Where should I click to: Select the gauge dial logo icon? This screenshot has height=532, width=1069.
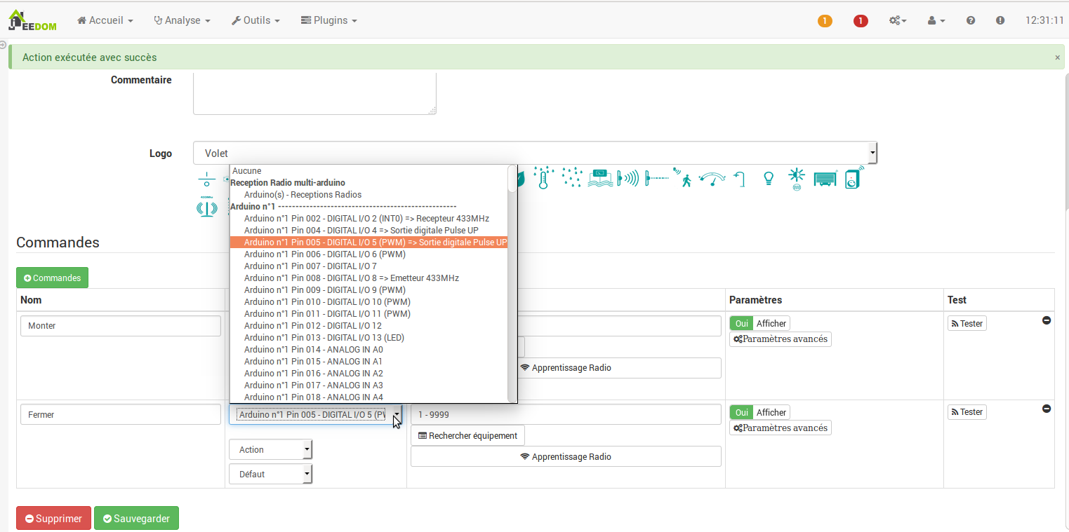(712, 178)
